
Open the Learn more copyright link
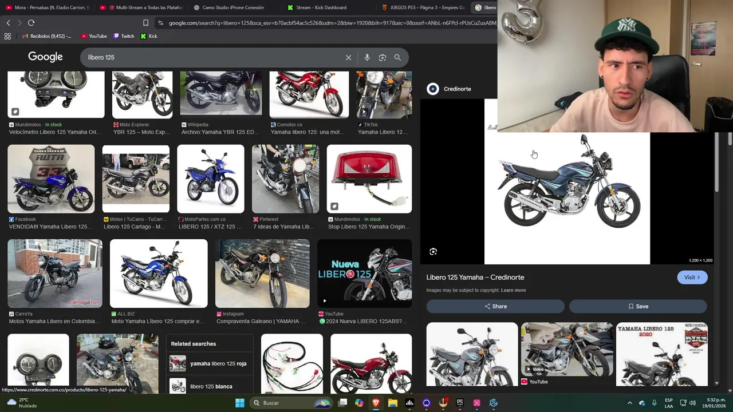pos(513,290)
